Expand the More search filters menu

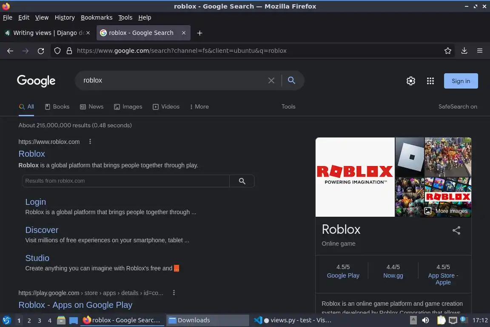point(199,107)
